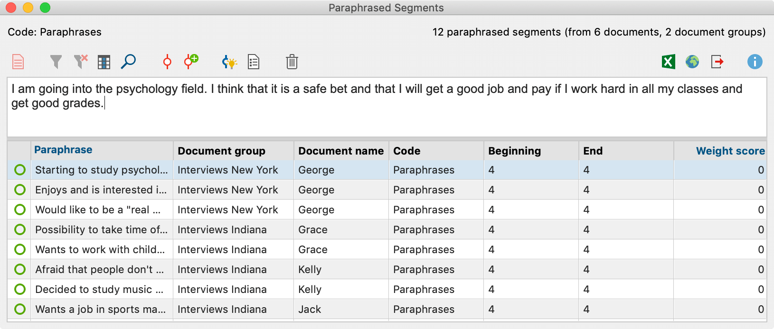The height and width of the screenshot is (329, 774).
Task: Click green circle for Wants to work with child row
Action: click(20, 249)
